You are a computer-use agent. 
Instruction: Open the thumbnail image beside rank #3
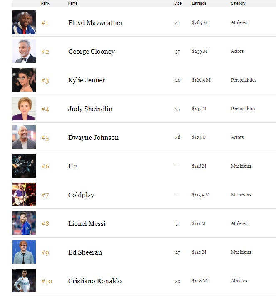tap(24, 80)
